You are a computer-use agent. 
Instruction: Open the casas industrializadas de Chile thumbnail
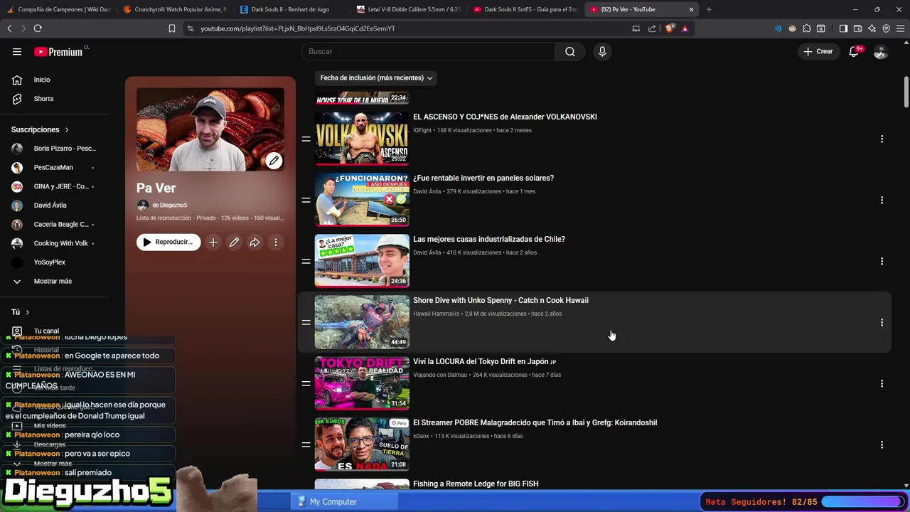[362, 260]
